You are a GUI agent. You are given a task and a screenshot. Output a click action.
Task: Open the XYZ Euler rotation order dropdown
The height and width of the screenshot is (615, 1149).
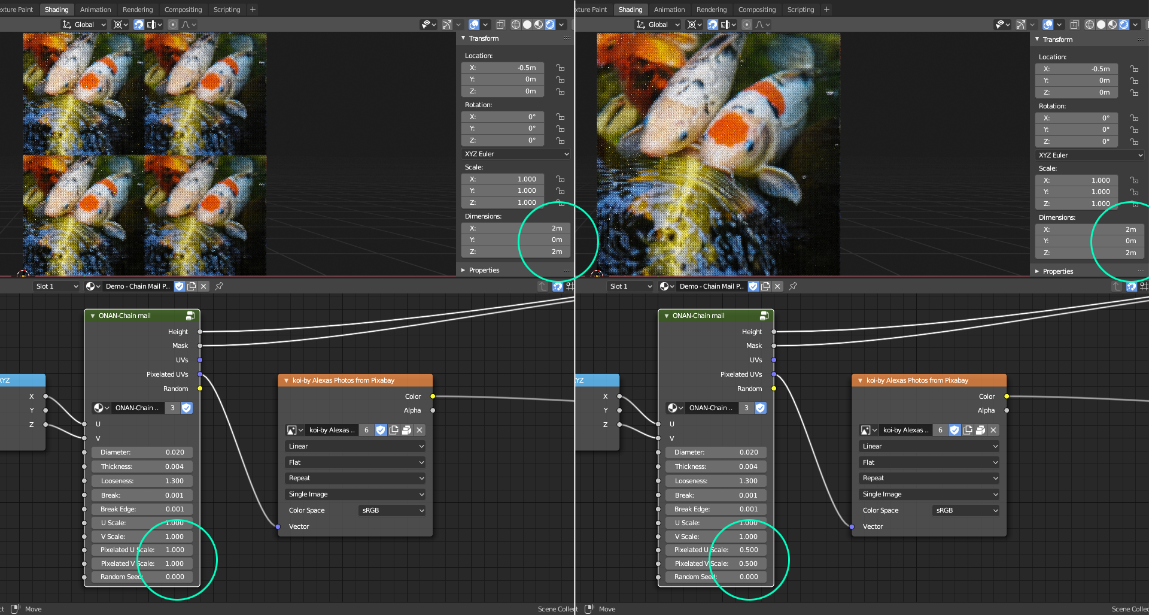[x=516, y=154]
